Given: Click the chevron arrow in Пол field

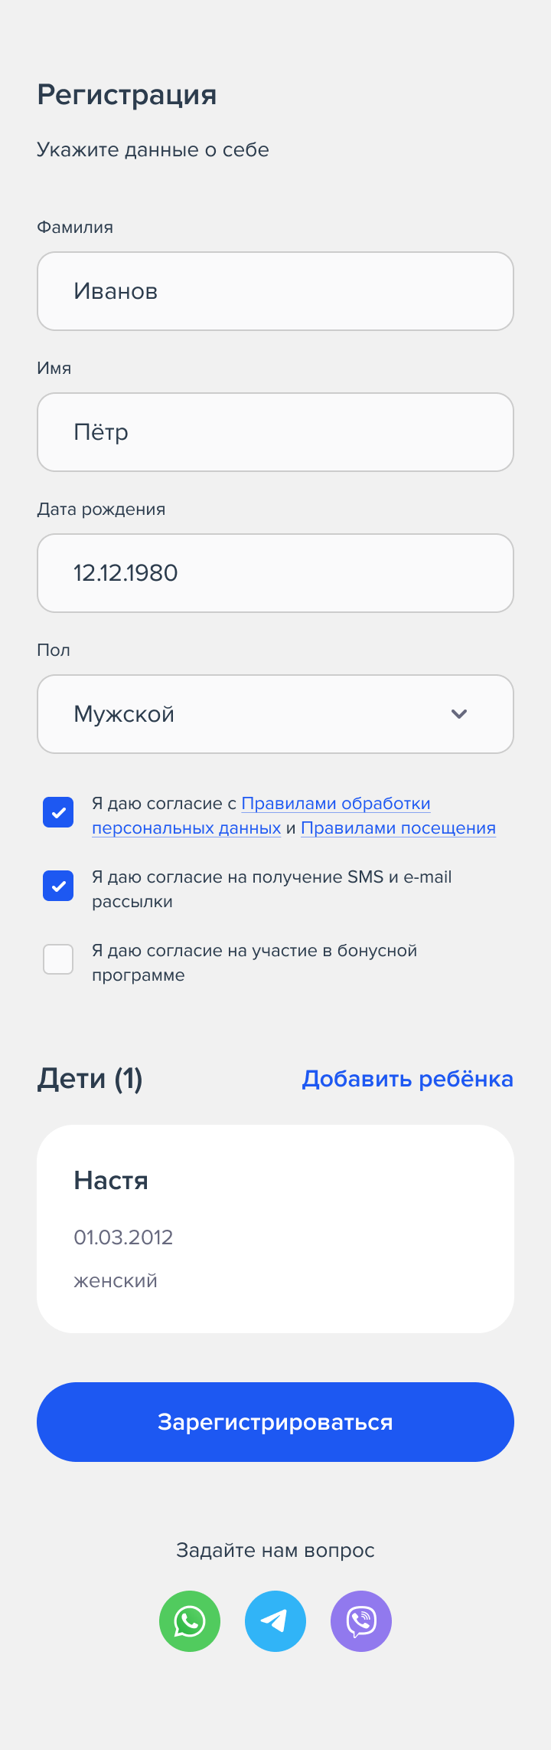Looking at the screenshot, I should coord(459,714).
